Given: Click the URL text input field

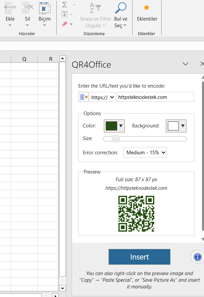Looking at the screenshot, I should 155,97.
